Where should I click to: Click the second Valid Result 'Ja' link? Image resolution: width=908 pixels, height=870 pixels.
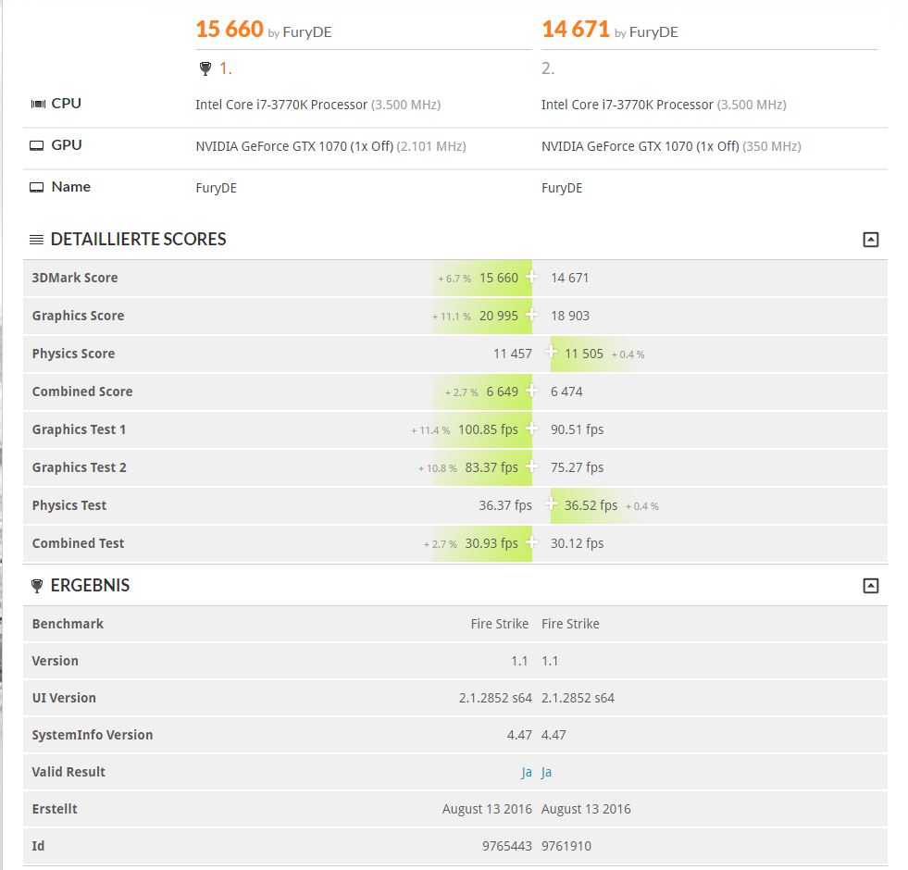[x=546, y=772]
